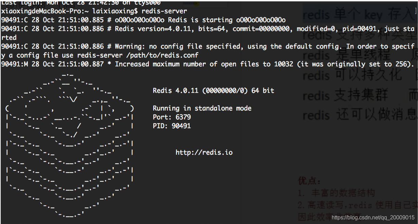
Task: Click the 'xiaoxingdeMacBook-Pro:~ laixiaoxing$' prompt
Action: pos(69,11)
